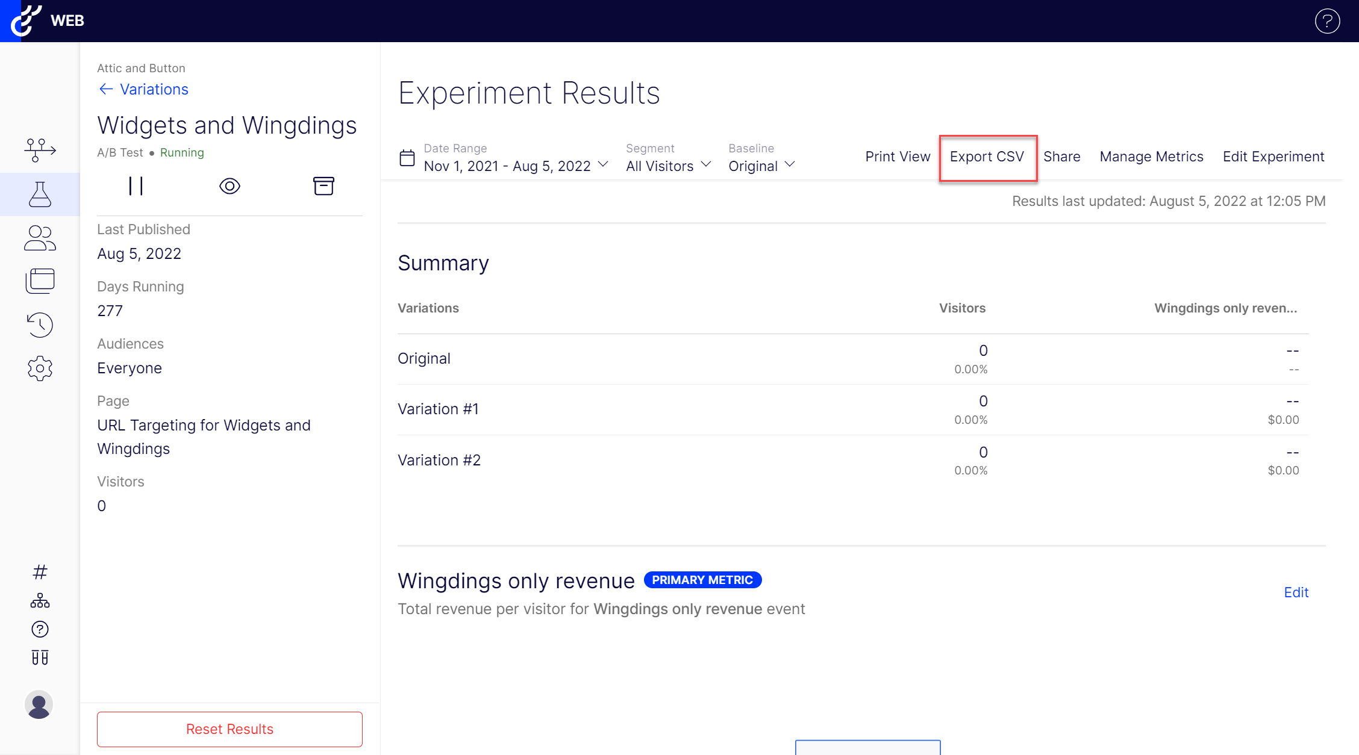Open the Pages window icon in sidebar
Screen dimensions: 1359x755
(x=40, y=281)
